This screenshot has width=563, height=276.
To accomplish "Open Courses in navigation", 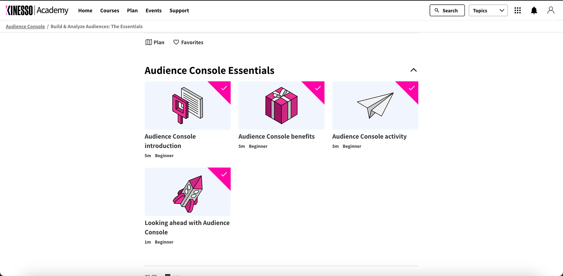I will click(110, 11).
